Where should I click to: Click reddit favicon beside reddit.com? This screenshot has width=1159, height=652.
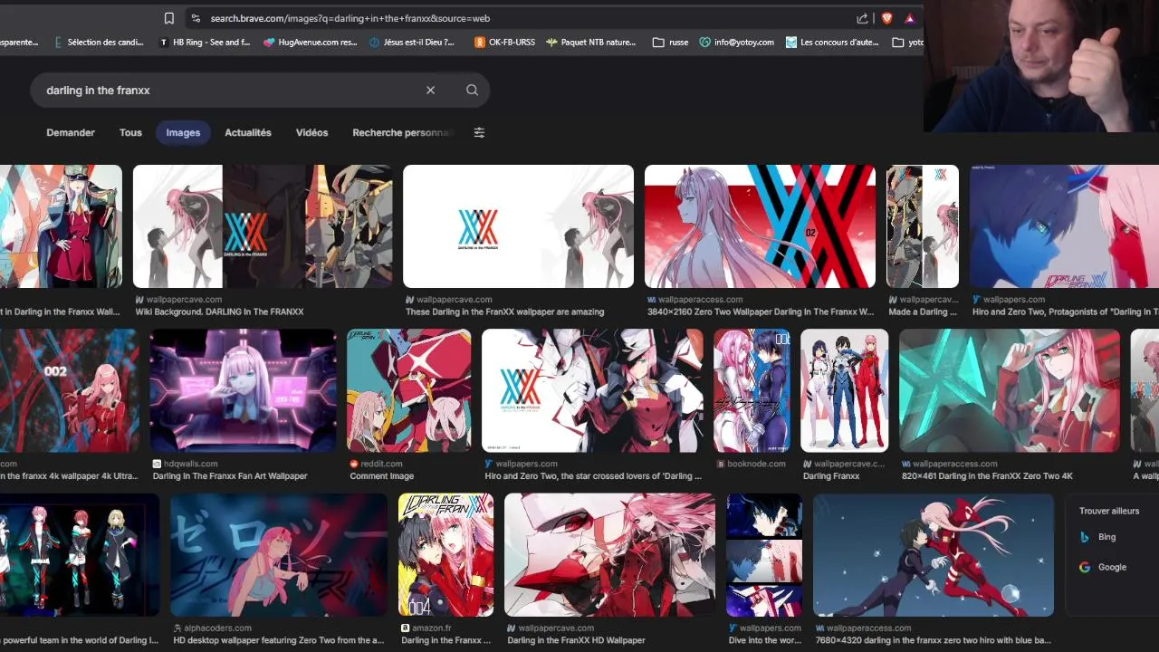(x=354, y=464)
